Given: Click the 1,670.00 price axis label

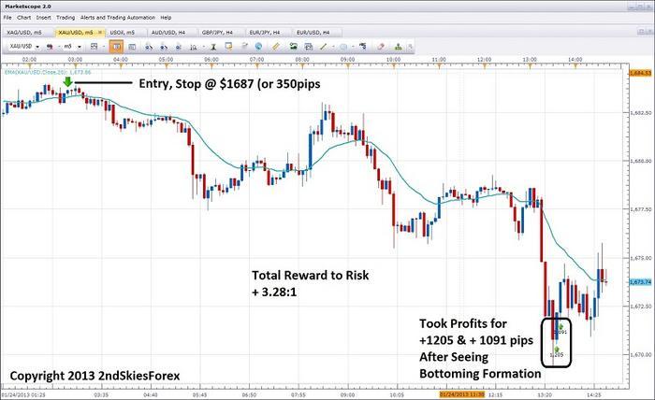Looking at the screenshot, I should click(640, 354).
